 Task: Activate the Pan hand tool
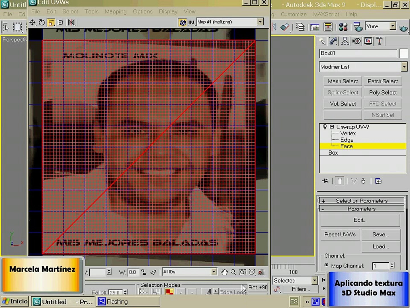coord(224,272)
